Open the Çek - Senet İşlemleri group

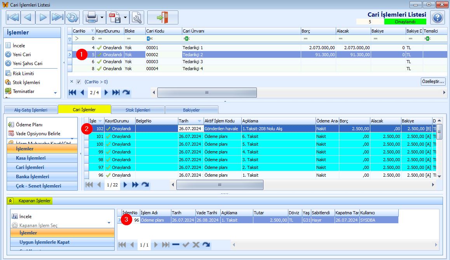coord(42,186)
